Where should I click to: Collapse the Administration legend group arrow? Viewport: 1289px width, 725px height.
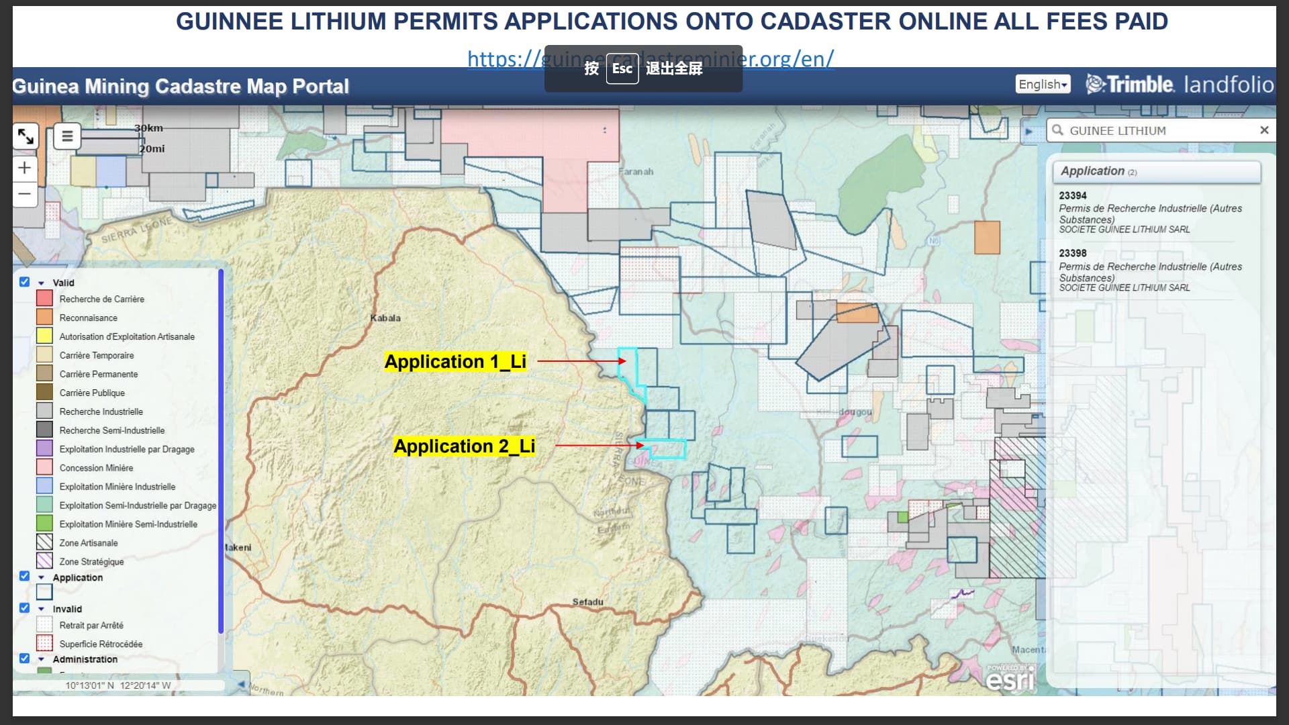[x=42, y=659]
